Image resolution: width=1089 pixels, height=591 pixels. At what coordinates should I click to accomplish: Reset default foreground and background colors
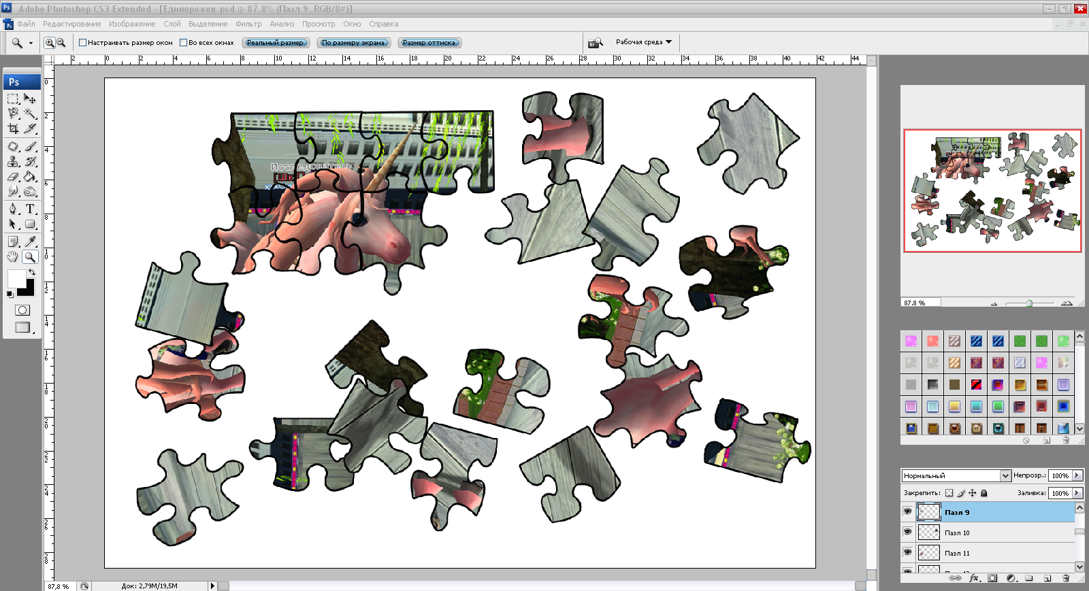click(10, 294)
